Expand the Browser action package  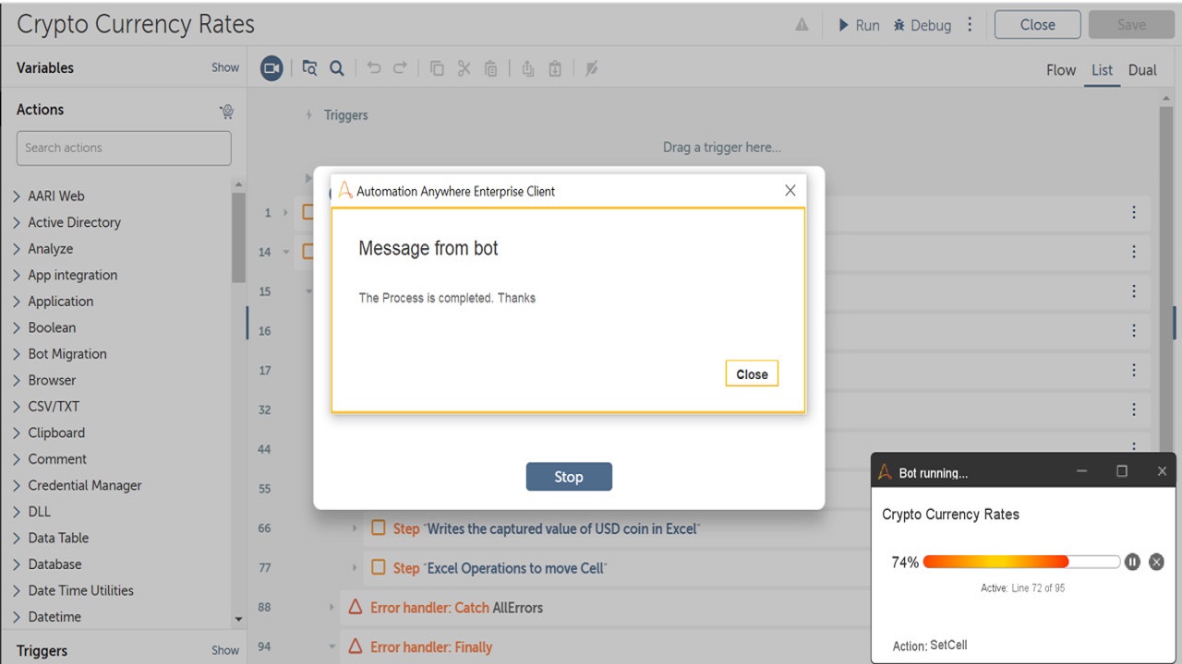(17, 380)
